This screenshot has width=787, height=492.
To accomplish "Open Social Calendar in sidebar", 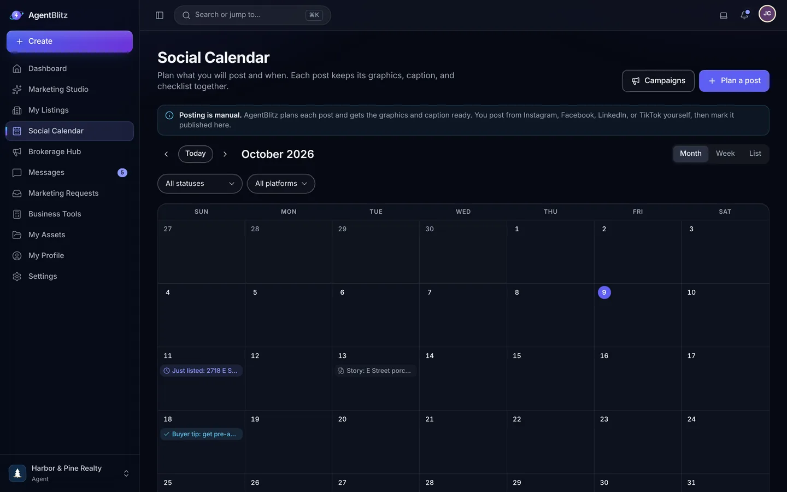I will tap(69, 131).
